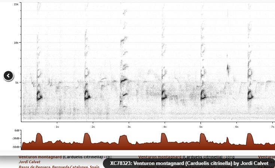This screenshot has height=168, width=275.
Task: Seek to the 3s mark on the time axis
Action: [129, 127]
